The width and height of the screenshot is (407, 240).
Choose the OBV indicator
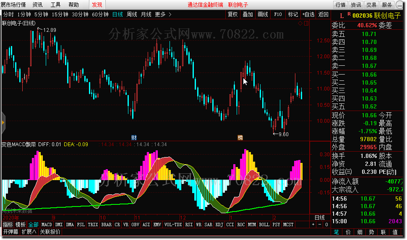pos(135,225)
